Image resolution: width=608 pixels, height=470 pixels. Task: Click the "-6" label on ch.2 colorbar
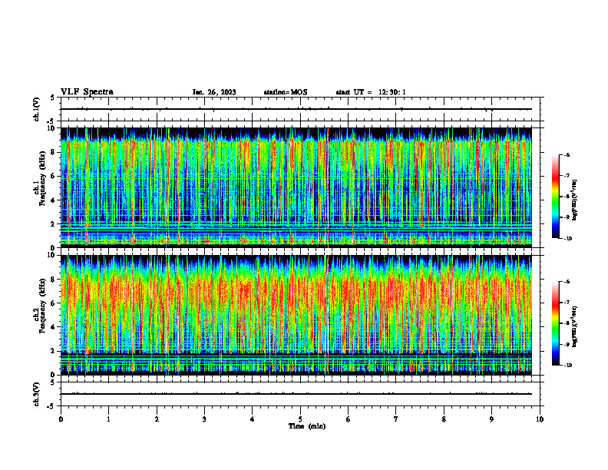(x=567, y=282)
